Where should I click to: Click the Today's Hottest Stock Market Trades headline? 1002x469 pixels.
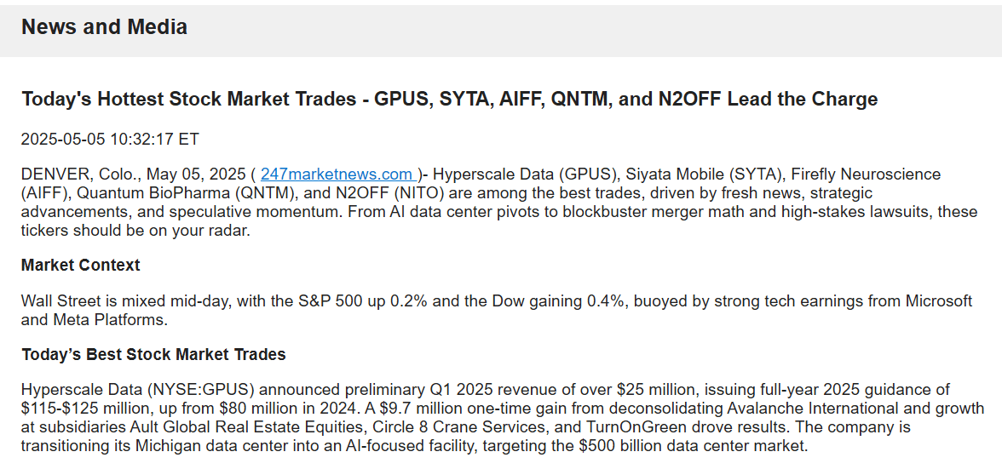[x=449, y=100]
